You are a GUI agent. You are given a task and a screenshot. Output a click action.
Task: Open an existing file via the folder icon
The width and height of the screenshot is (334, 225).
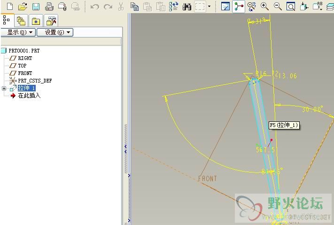click(23, 7)
